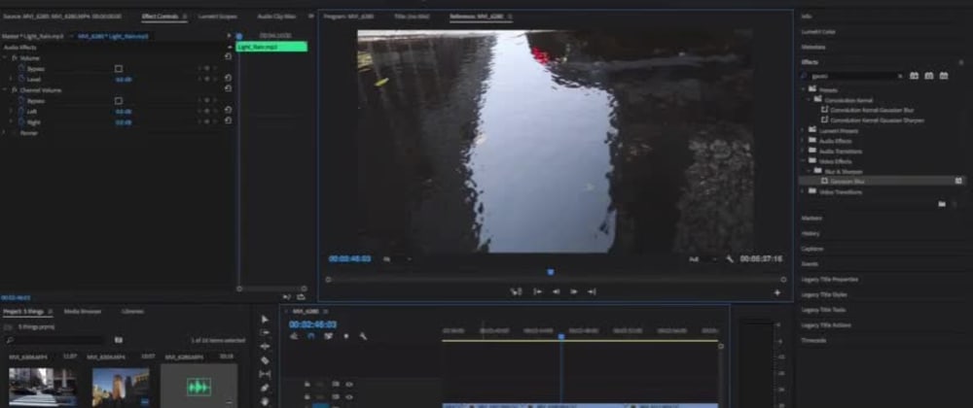The image size is (973, 408).
Task: Reset the Left channel parameter
Action: (228, 110)
